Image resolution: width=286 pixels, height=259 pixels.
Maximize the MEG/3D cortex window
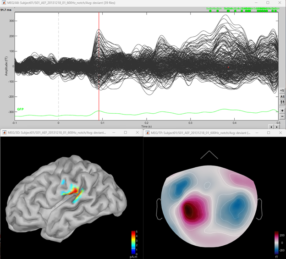click(125, 132)
